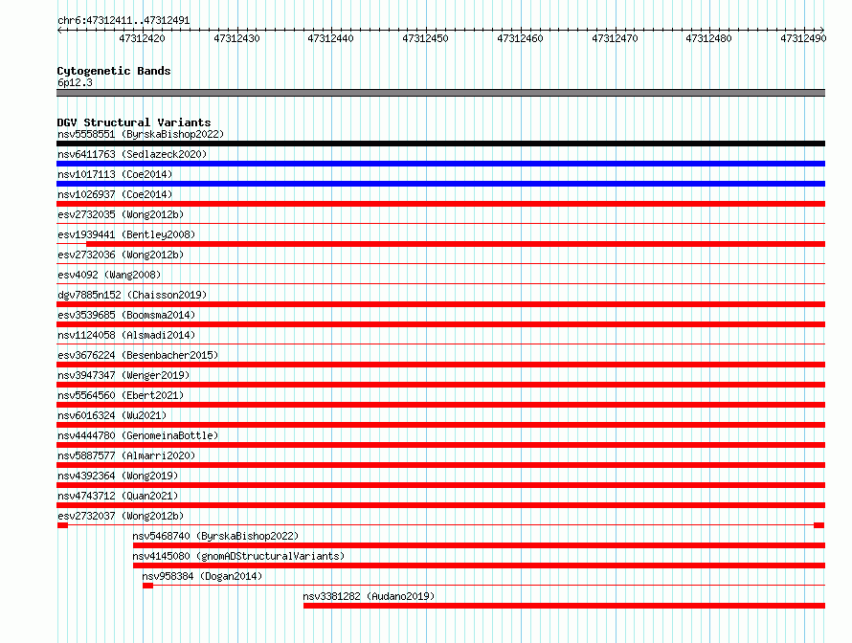Open variant nsv4392364 (Wong2019) label
Image resolution: width=852 pixels, height=643 pixels.
click(118, 476)
